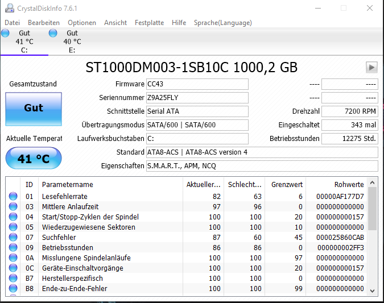Open the Festplatte menu

150,23
